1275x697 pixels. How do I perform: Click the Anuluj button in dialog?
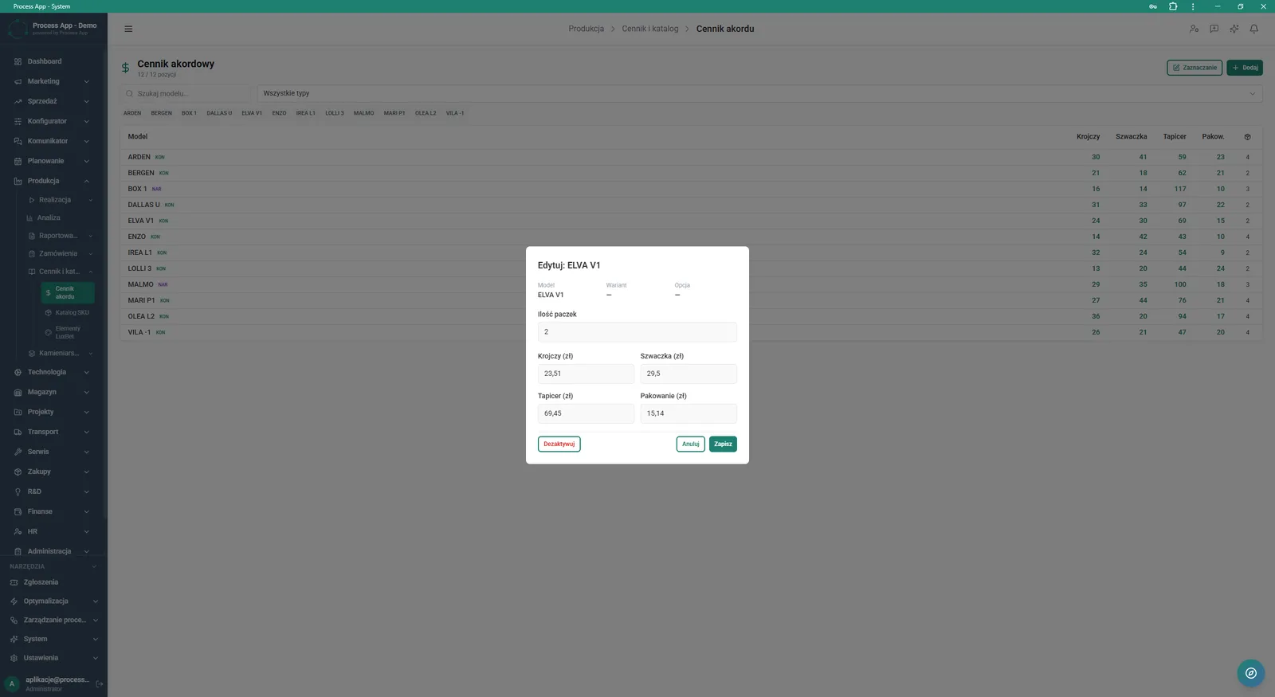(691, 444)
